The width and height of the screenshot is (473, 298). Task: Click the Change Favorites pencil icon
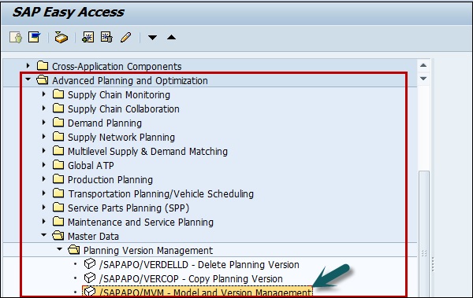click(x=125, y=37)
